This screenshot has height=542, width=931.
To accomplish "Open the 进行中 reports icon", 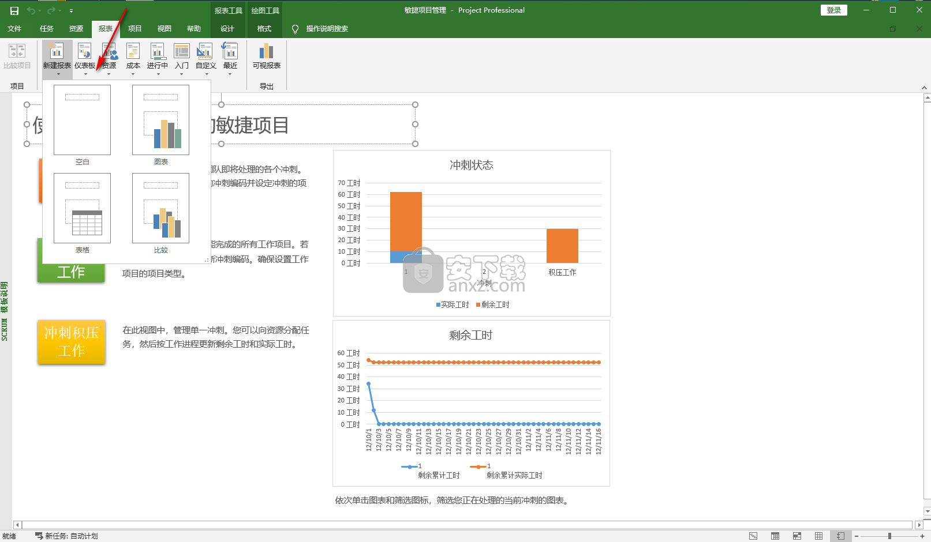I will click(x=158, y=52).
